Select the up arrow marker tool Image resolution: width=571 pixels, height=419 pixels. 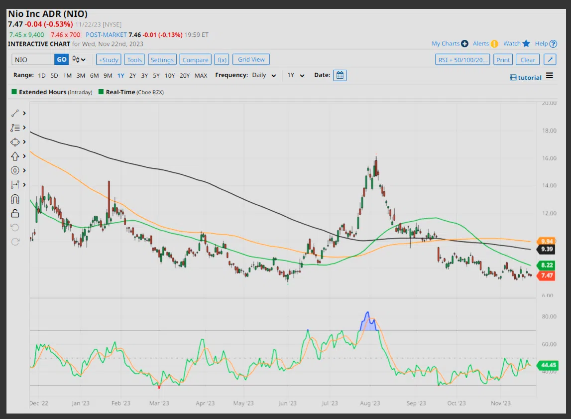pos(15,156)
